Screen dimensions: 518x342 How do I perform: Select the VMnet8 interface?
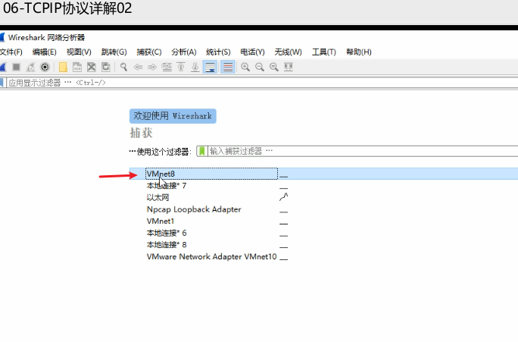coord(161,174)
